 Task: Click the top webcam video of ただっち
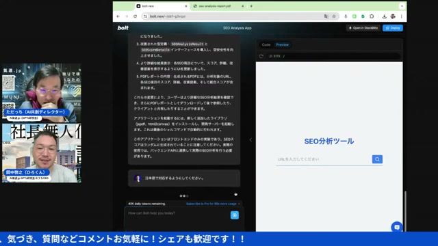pos(42,93)
